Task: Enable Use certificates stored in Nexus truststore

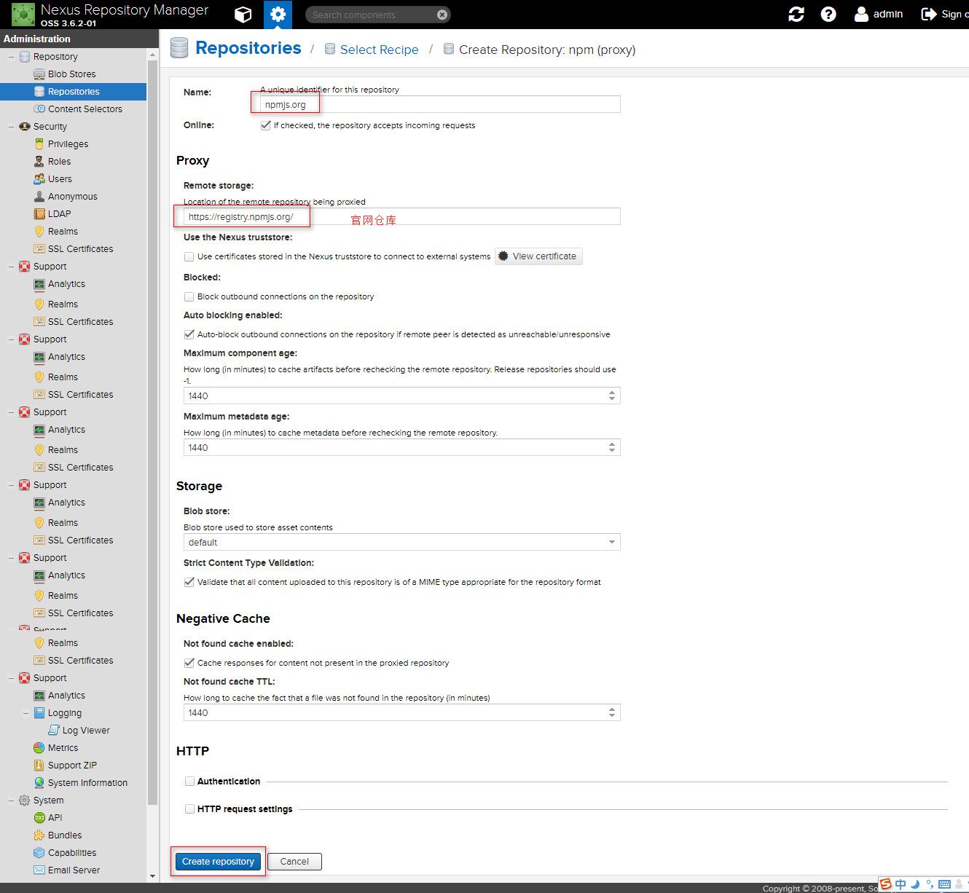Action: pos(189,256)
